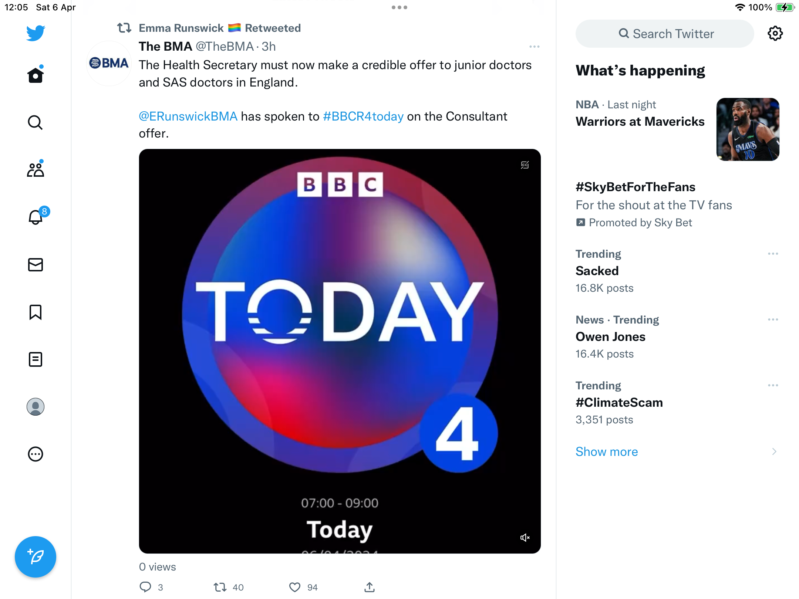Screen dimensions: 799x599
Task: Open the Explore search icon in sidebar
Action: 36,122
